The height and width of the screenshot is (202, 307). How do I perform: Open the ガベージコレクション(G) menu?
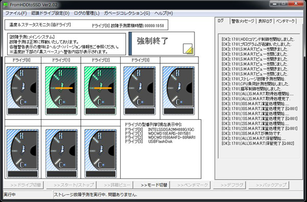127,13
